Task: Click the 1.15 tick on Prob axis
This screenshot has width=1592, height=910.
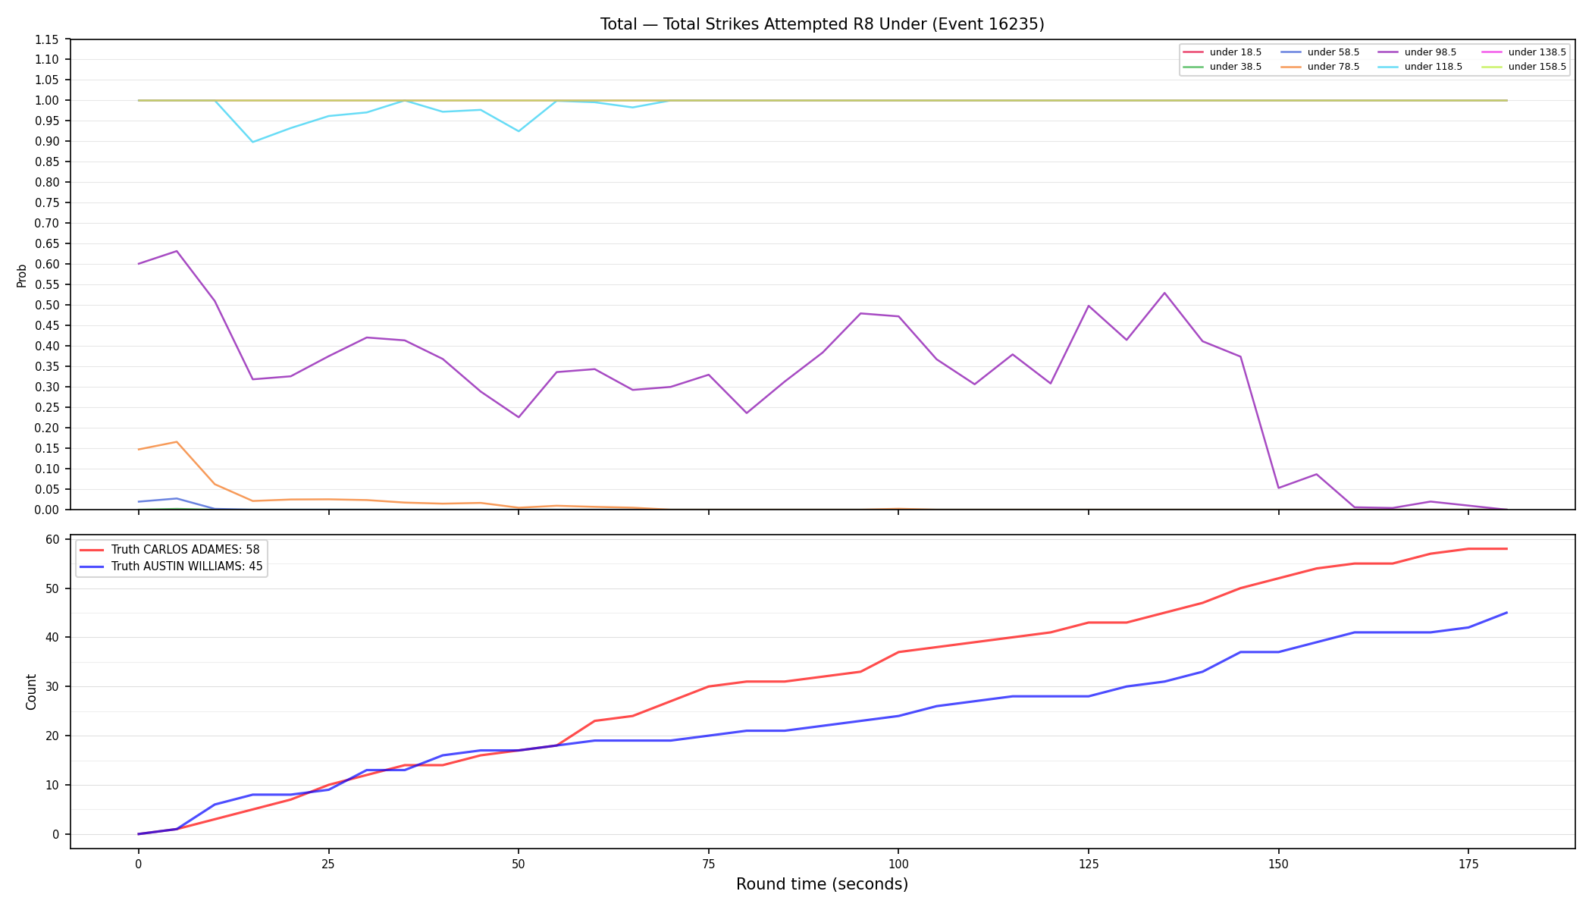Action: (47, 39)
